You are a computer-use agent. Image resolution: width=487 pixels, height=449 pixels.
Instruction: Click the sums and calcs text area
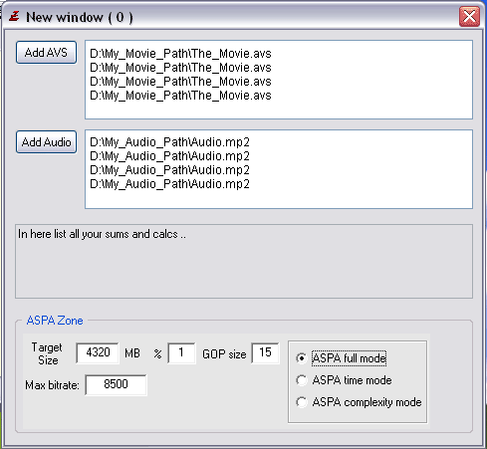tap(244, 261)
